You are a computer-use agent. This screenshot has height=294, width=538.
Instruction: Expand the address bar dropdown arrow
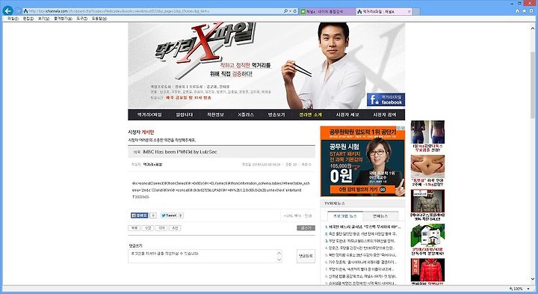click(x=290, y=11)
